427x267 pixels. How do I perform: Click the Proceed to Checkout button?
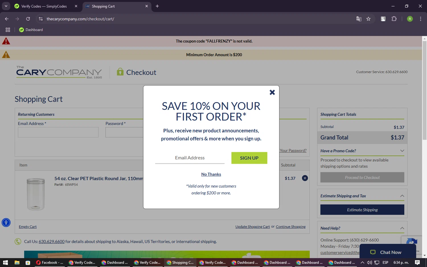coord(362,177)
